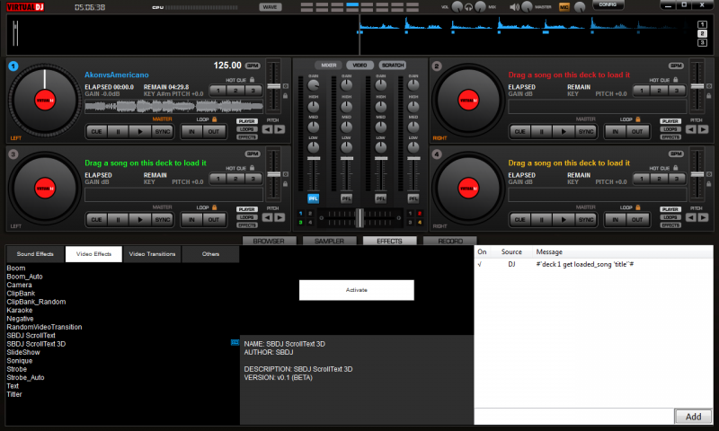Play deck 2

pyautogui.click(x=564, y=132)
